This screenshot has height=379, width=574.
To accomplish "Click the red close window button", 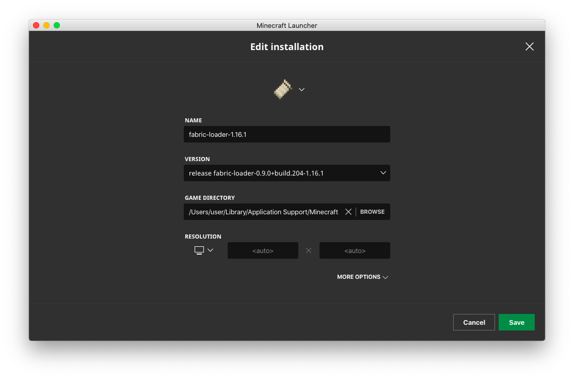I will click(36, 25).
